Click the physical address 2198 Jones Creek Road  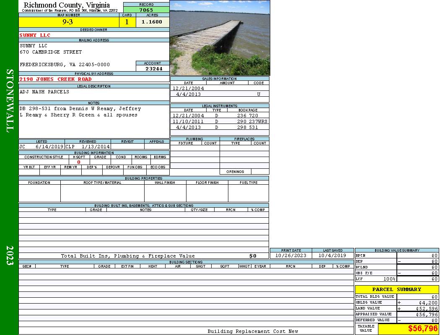click(55, 79)
